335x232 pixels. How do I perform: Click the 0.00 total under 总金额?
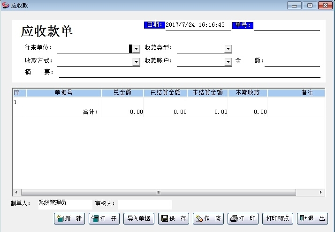122,112
